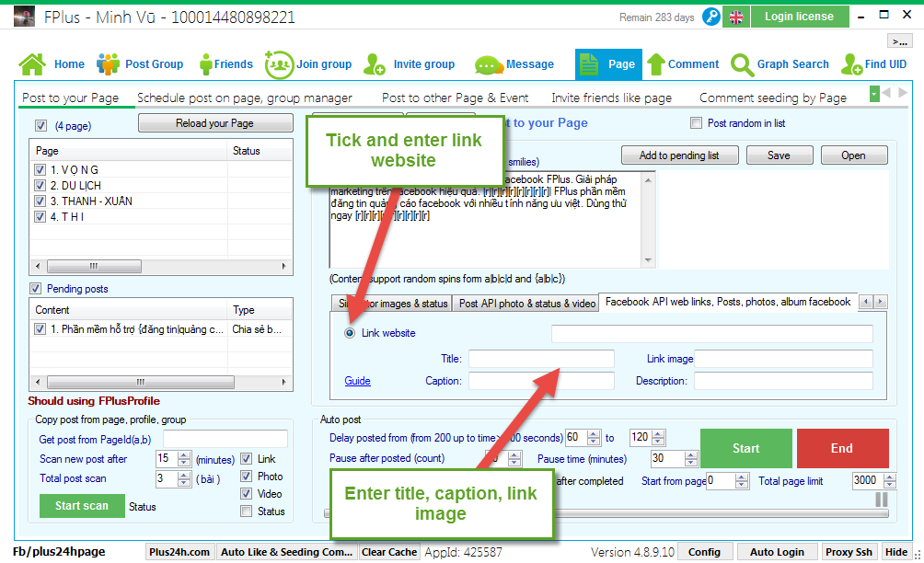Screen dimensions: 924x563
Task: Click the Description input field
Action: [783, 381]
